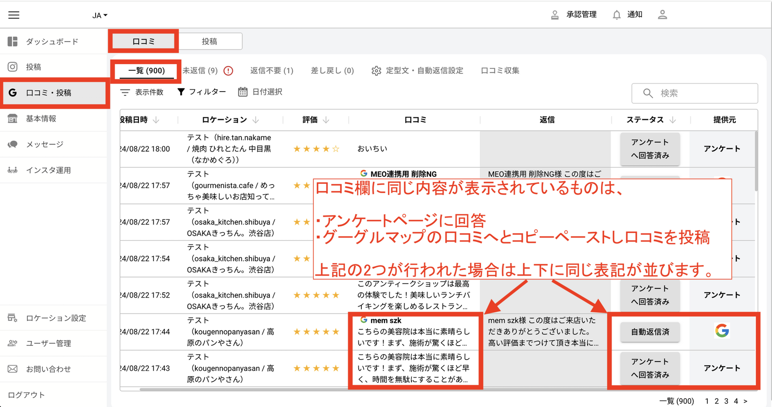Viewport: 772px width, 407px height.
Task: Click the Google logo in 提供元 column
Action: 722,331
